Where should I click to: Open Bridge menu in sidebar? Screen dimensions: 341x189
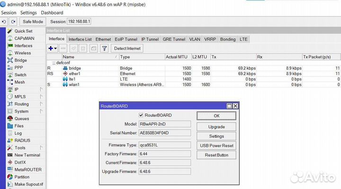coord(20,60)
